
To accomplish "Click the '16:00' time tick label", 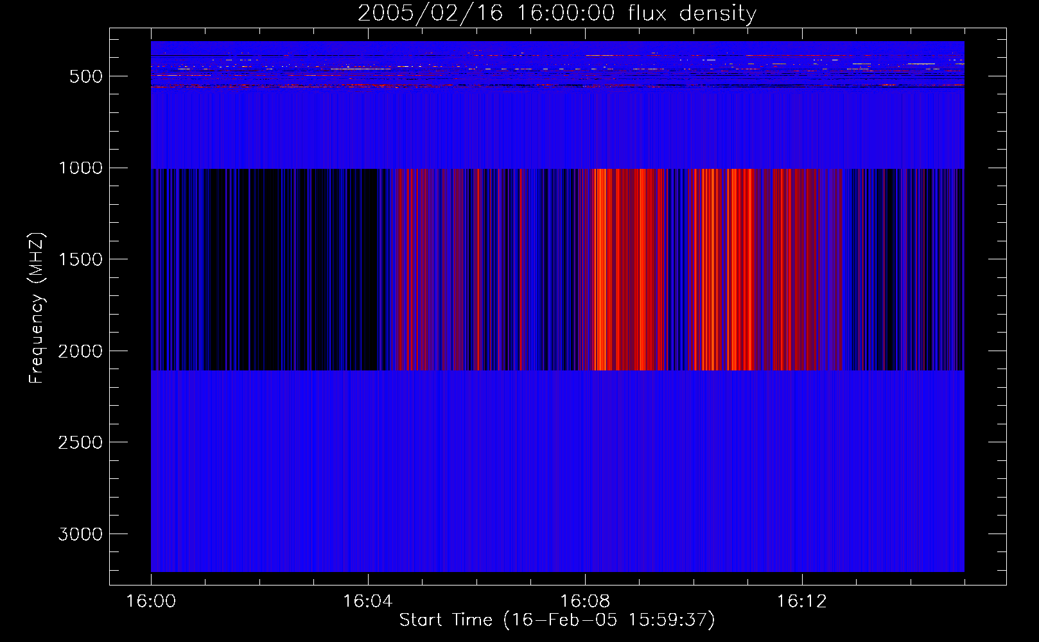I will (x=151, y=602).
